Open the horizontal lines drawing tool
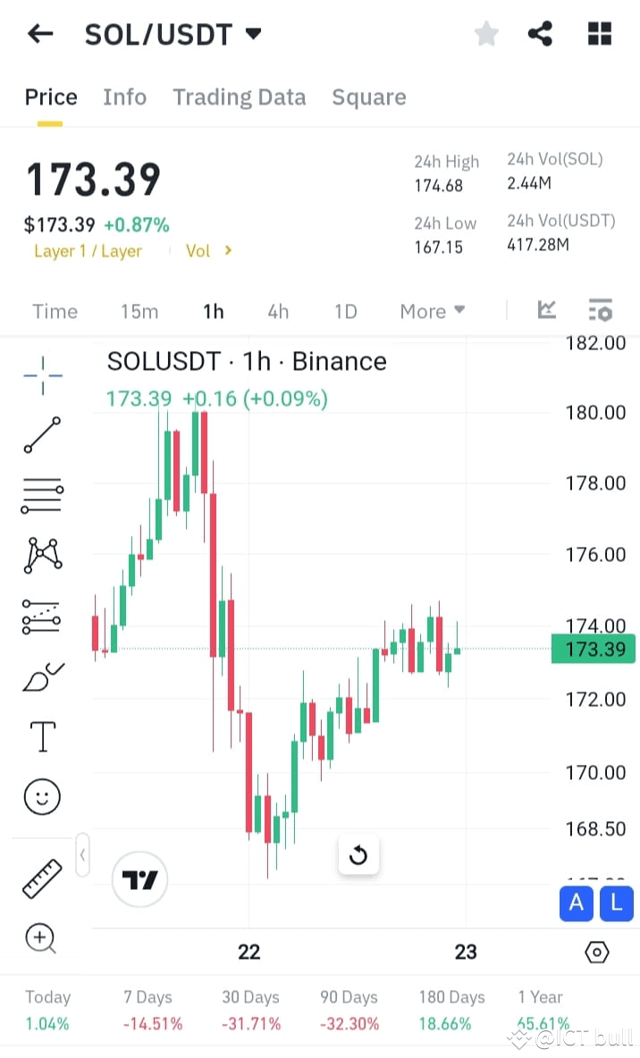 pyautogui.click(x=42, y=494)
